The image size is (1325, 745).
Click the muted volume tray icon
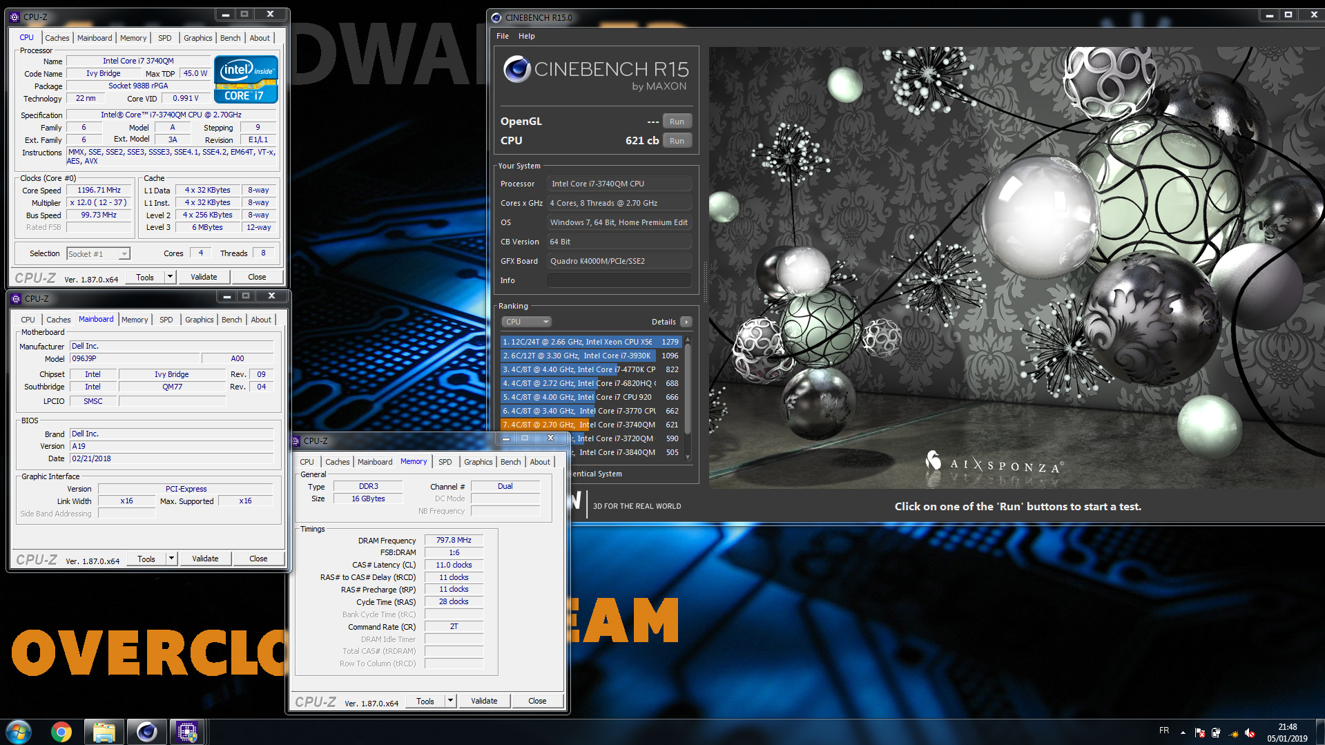[1250, 733]
